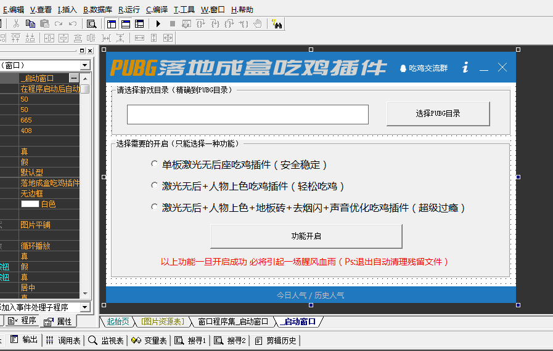Switch to the [图片资源表] tab
Screen dimensions: 553x351
pyautogui.click(x=163, y=321)
